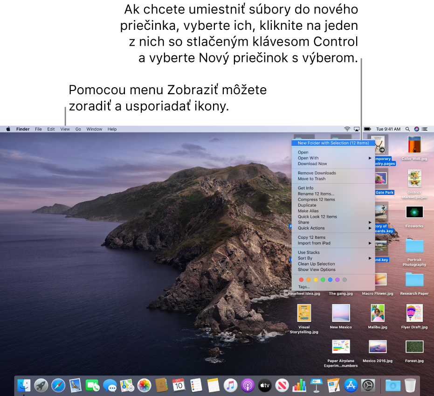The height and width of the screenshot is (396, 434).
Task: Open Finder from the Dock
Action: tap(24, 385)
